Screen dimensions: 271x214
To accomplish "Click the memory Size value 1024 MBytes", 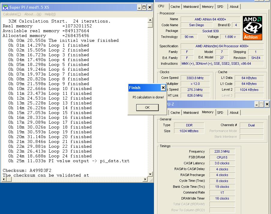I will pyautogui.click(x=189, y=131).
